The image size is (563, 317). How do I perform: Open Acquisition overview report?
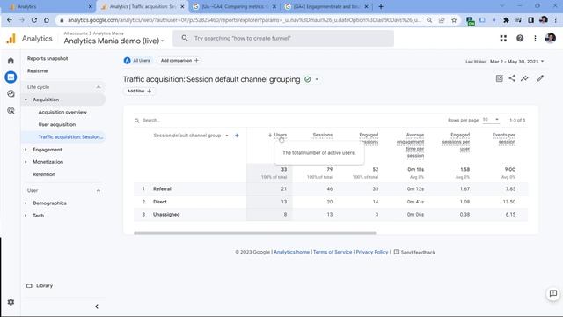(x=62, y=112)
